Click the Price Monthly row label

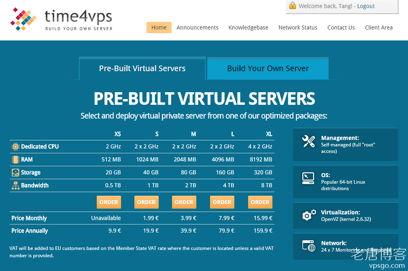[29, 218]
